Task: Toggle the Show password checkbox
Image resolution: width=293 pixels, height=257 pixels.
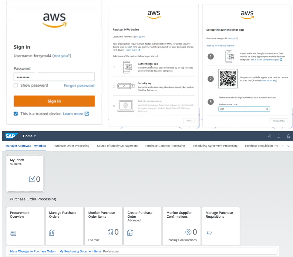Action: (x=16, y=85)
